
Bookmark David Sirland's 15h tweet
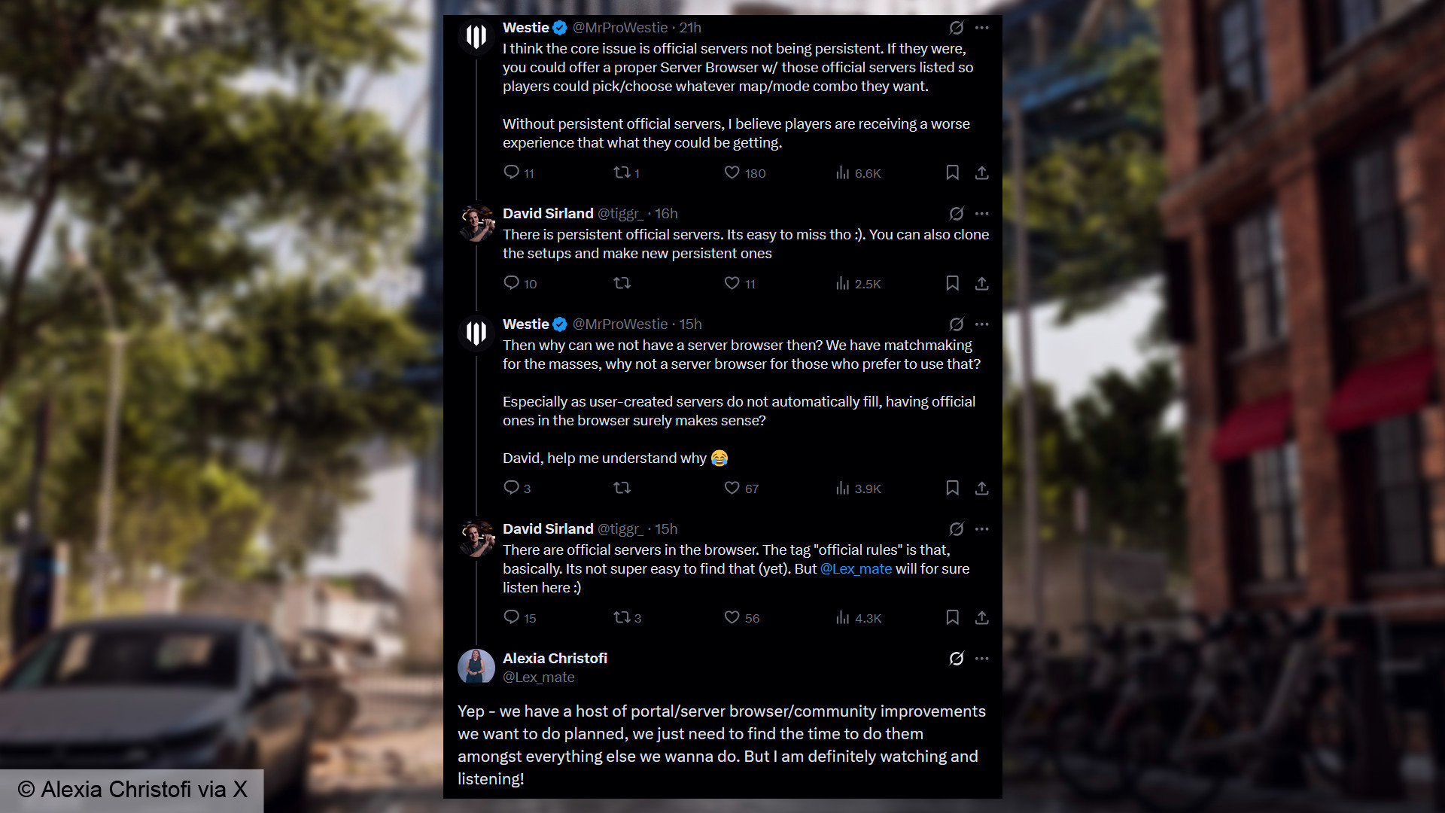pyautogui.click(x=952, y=618)
